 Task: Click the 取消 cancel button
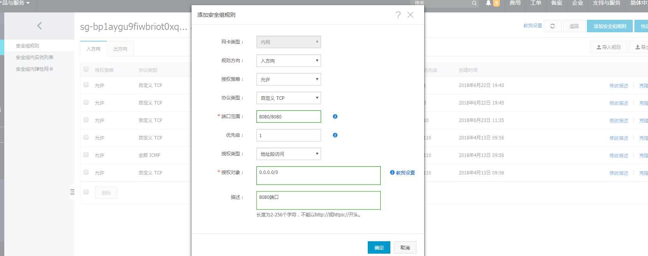(405, 247)
